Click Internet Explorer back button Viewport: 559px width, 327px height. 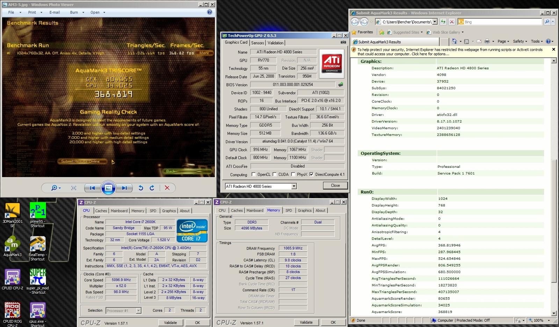tap(355, 22)
